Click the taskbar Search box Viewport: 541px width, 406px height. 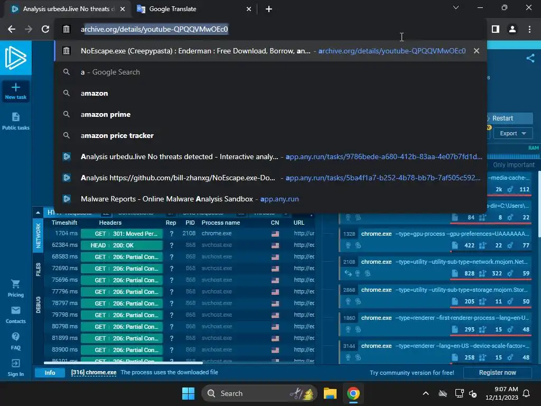click(x=259, y=393)
